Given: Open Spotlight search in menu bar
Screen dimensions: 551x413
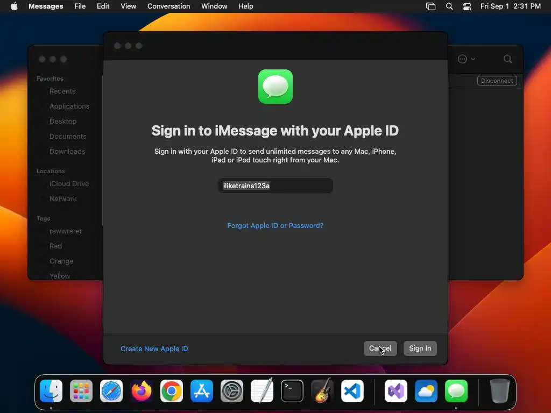Looking at the screenshot, I should [x=449, y=6].
